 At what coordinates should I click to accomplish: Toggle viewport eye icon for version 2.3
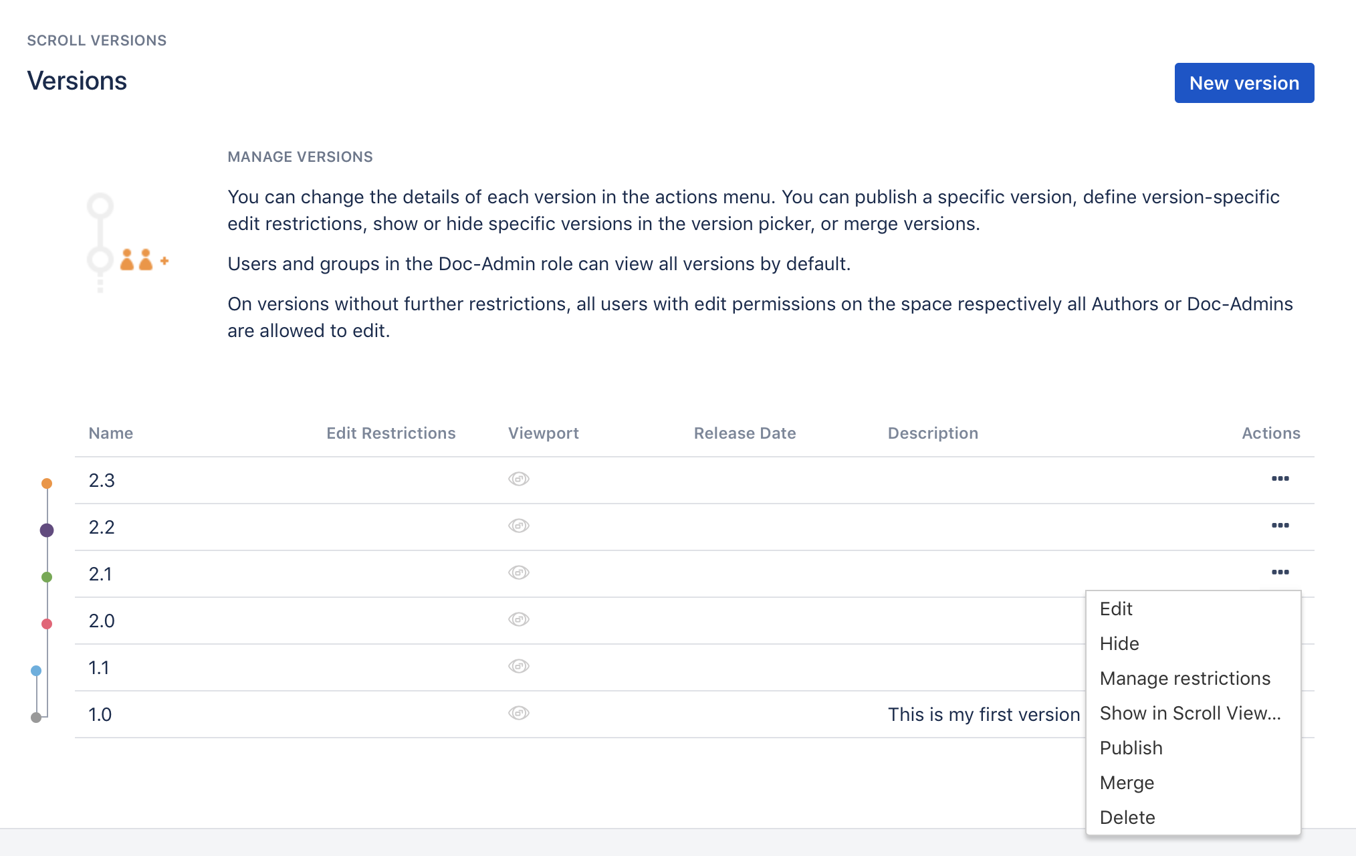click(x=518, y=479)
